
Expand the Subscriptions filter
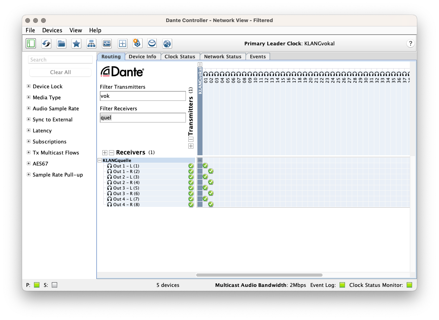point(28,141)
